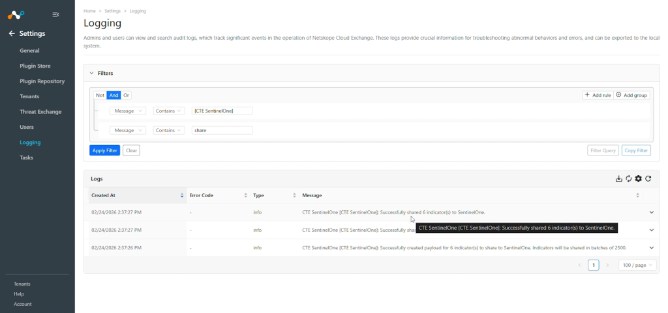
Task: Click the 02/24/2026 2:37:26 PM timestamp
Action: click(x=116, y=247)
